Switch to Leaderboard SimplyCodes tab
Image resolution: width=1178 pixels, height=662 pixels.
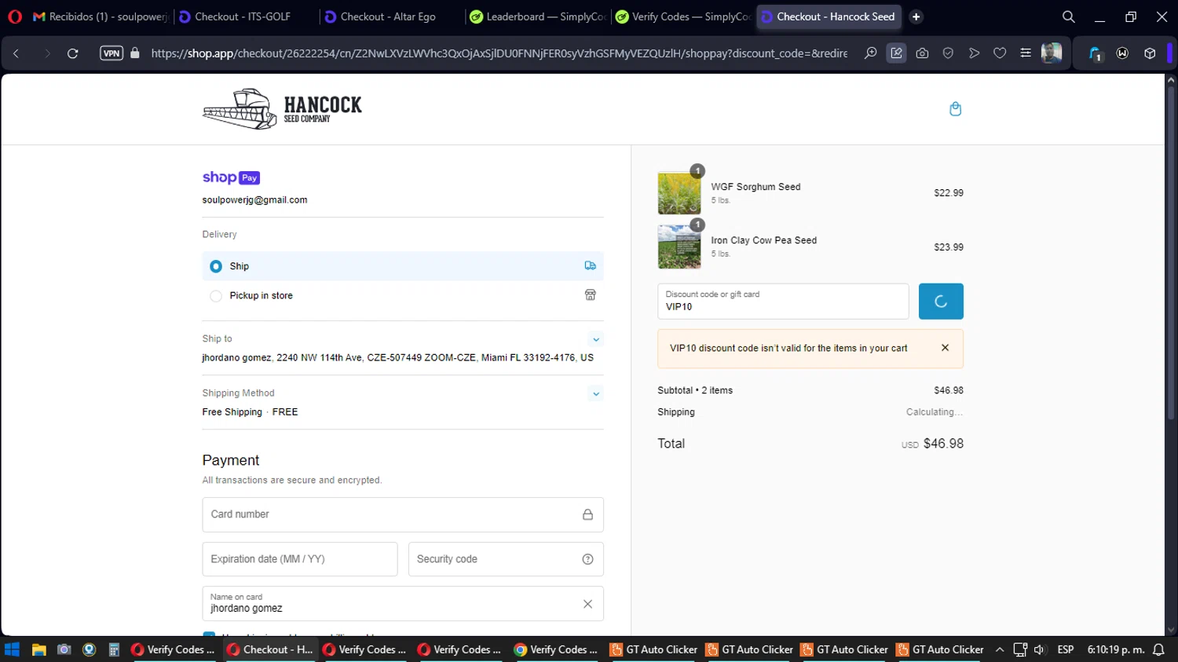(538, 16)
